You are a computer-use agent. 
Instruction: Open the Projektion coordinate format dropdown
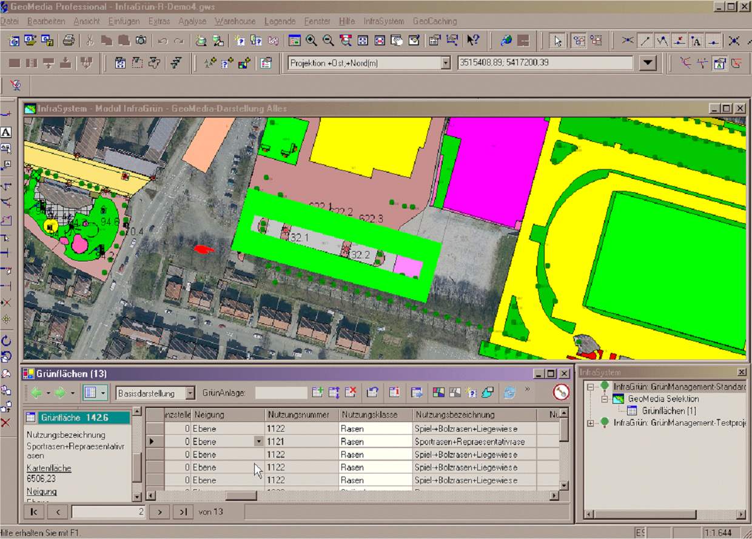(x=446, y=63)
